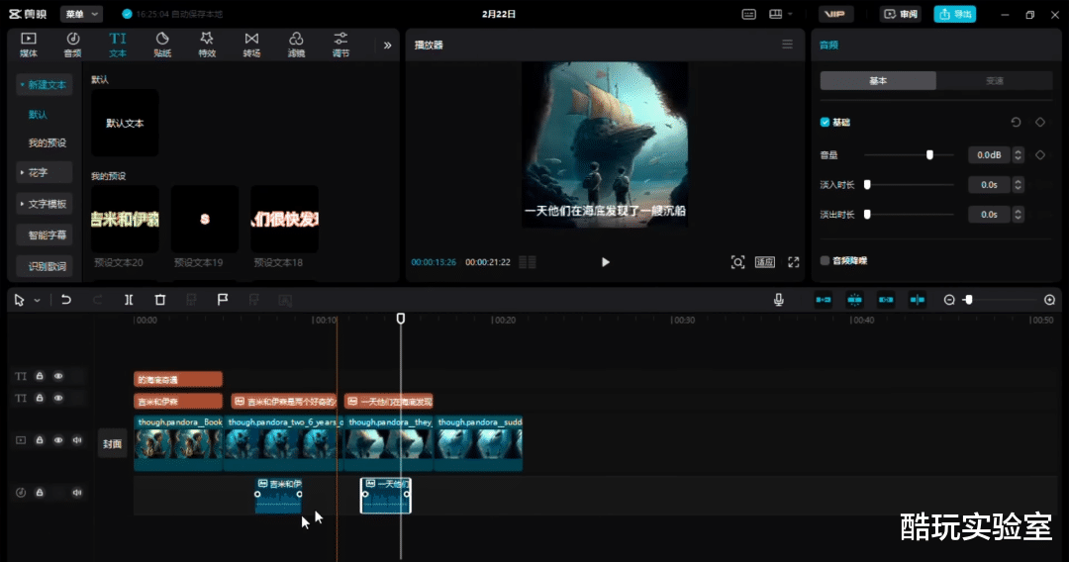Delete the selected clip
This screenshot has width=1069, height=562.
click(160, 300)
